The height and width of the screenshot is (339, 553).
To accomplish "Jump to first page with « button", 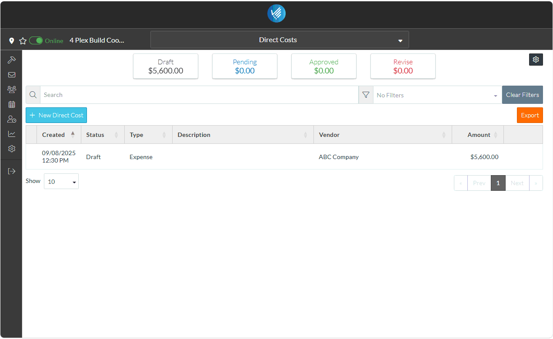I will click(x=461, y=183).
